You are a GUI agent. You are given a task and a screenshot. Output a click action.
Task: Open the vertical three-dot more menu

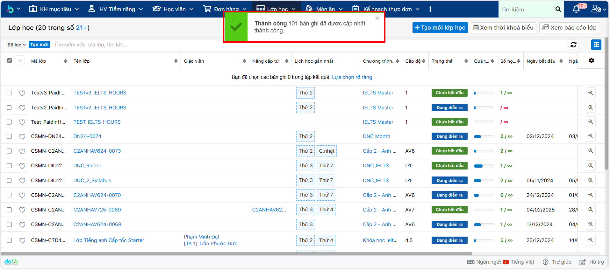click(430, 9)
